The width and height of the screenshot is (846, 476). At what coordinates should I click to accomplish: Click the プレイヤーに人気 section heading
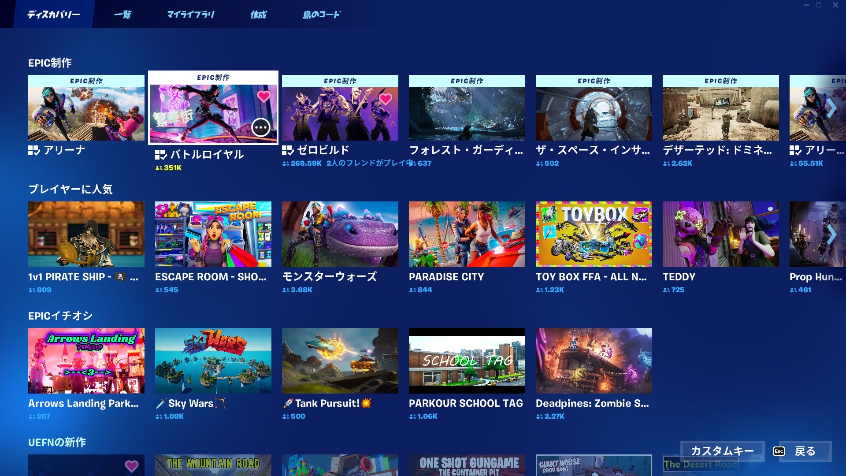pyautogui.click(x=70, y=190)
